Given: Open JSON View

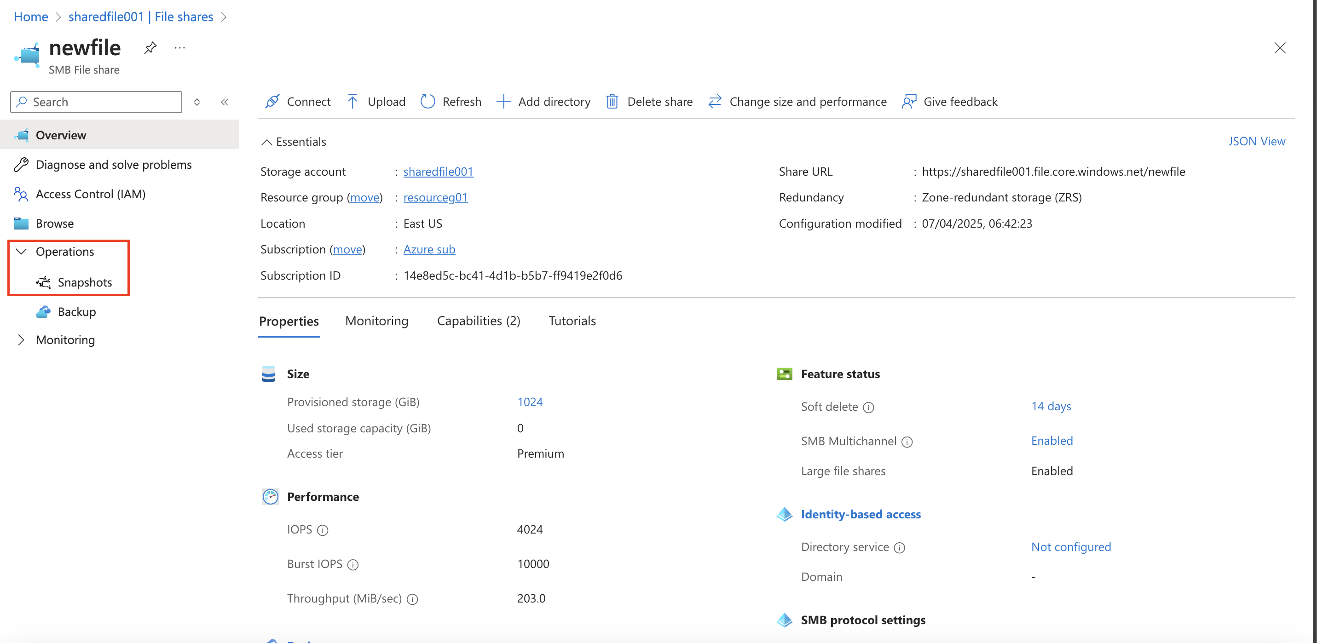Looking at the screenshot, I should (x=1256, y=142).
